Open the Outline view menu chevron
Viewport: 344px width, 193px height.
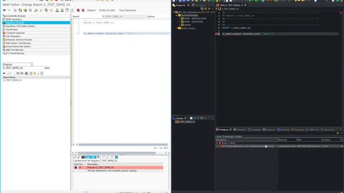[x=205, y=118]
